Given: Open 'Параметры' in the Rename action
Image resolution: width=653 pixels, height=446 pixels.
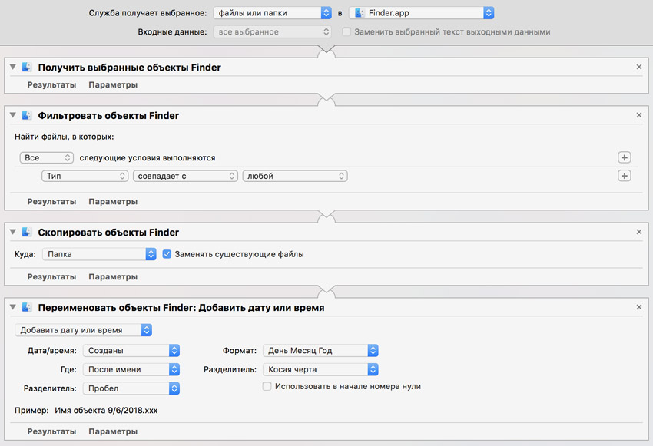Looking at the screenshot, I should coord(113,432).
